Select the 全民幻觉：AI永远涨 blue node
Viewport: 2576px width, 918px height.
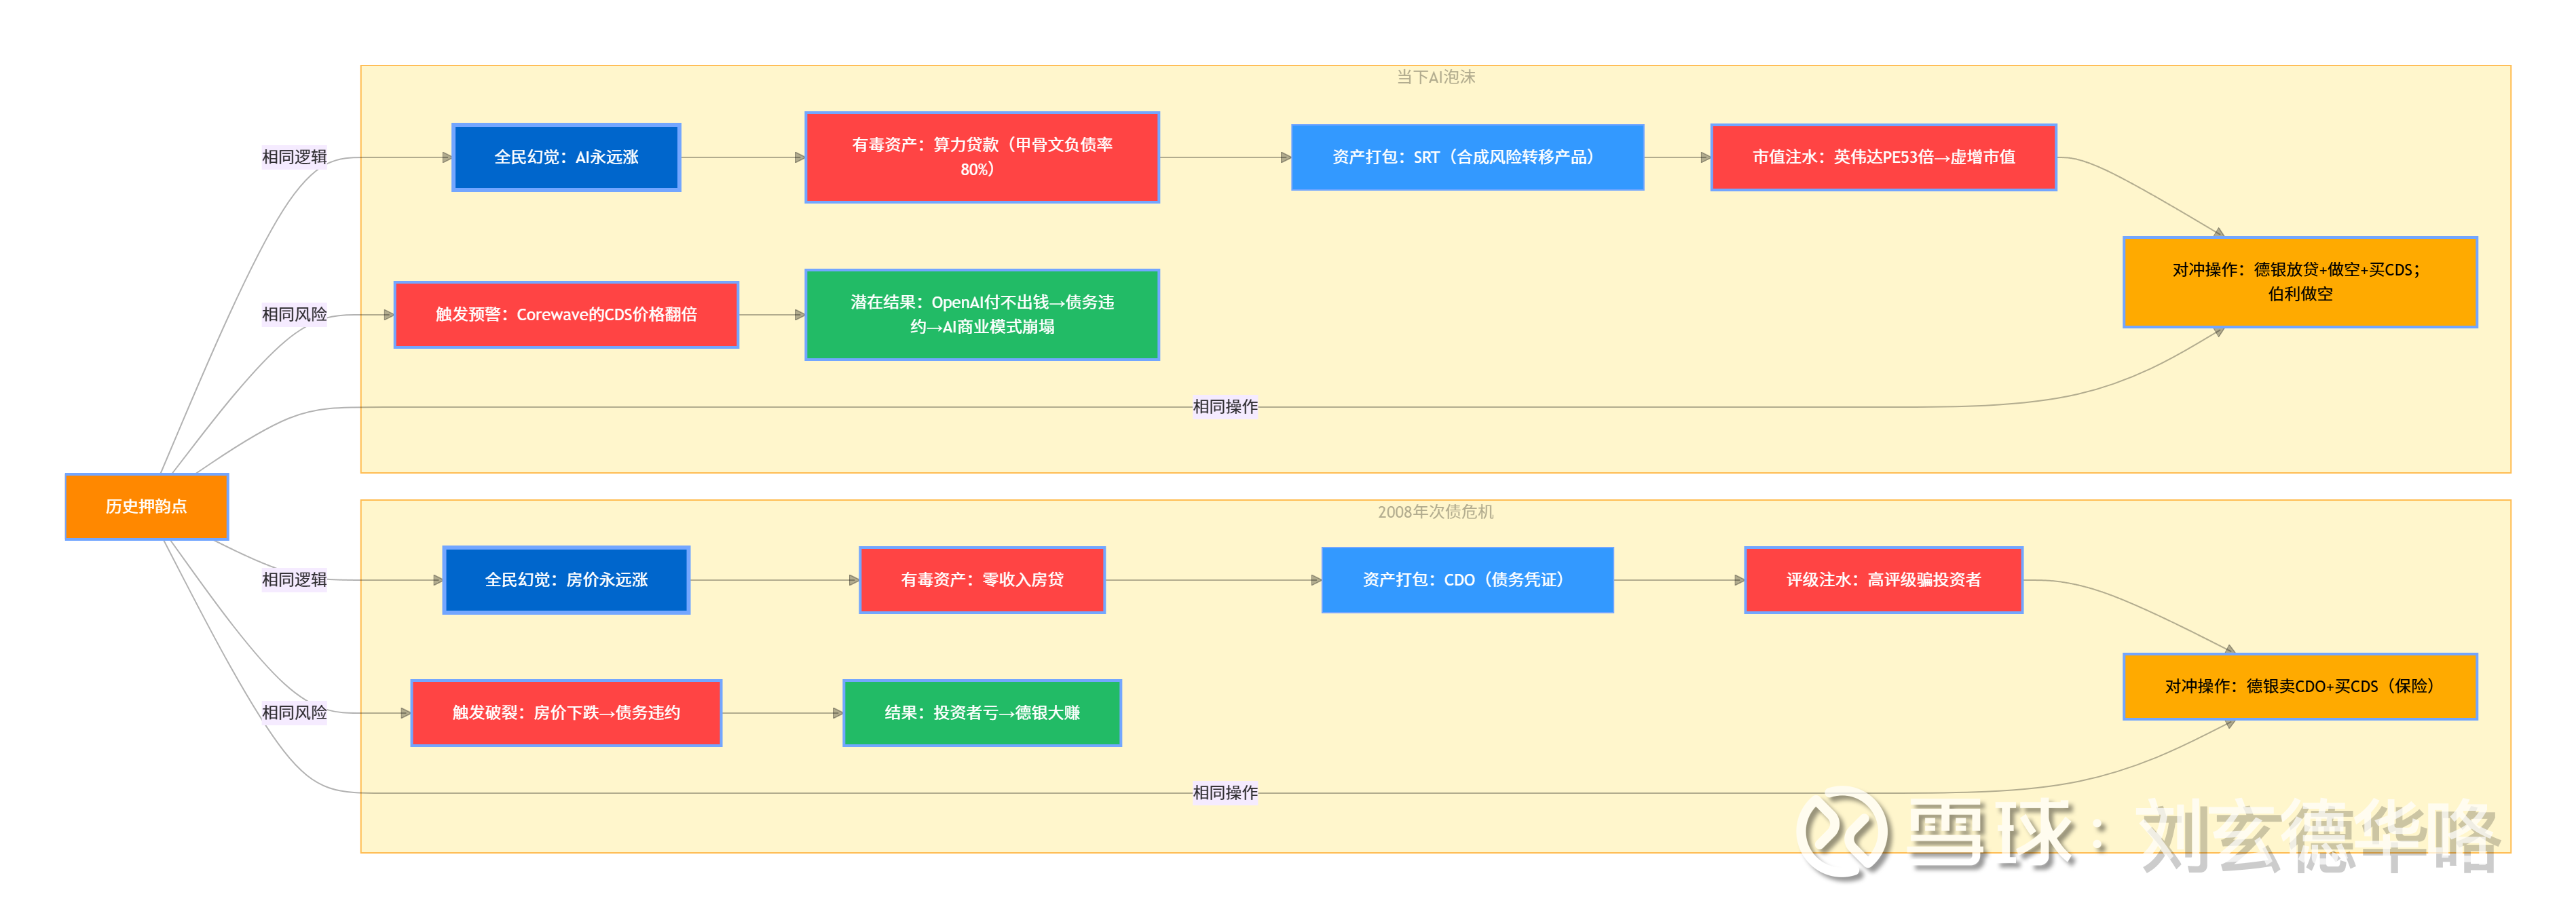pos(566,157)
